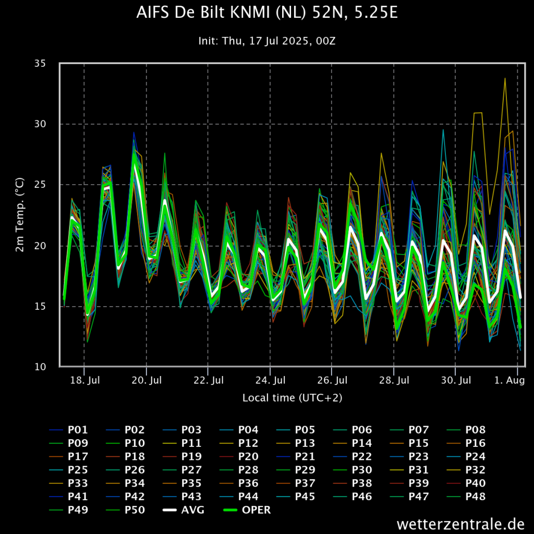534x534 pixels.
Task: Click the P45 legend label
Action: pos(305,496)
